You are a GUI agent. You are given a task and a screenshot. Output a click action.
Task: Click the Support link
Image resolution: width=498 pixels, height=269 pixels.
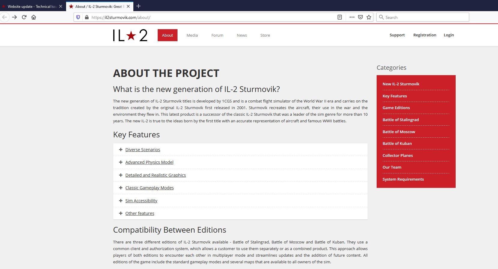tap(397, 35)
